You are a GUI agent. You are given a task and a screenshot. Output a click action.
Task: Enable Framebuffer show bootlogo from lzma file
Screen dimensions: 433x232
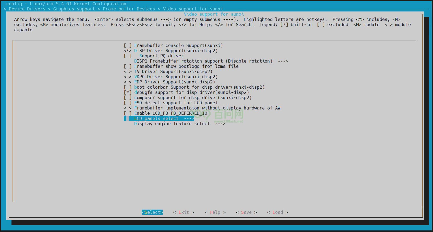(x=186, y=66)
